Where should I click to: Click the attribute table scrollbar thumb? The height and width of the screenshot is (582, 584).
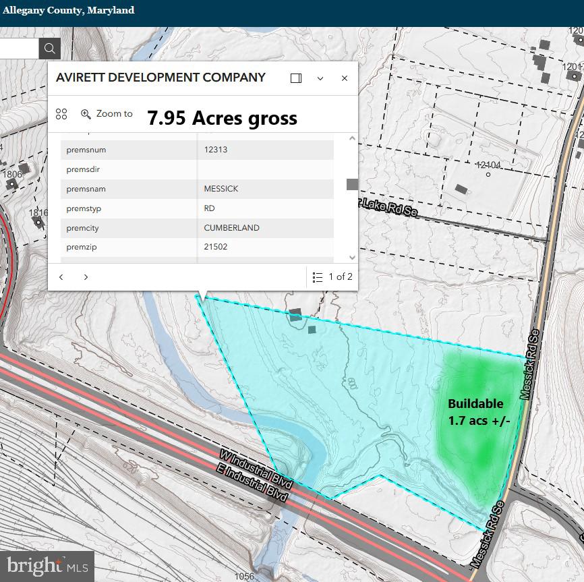pyautogui.click(x=352, y=184)
